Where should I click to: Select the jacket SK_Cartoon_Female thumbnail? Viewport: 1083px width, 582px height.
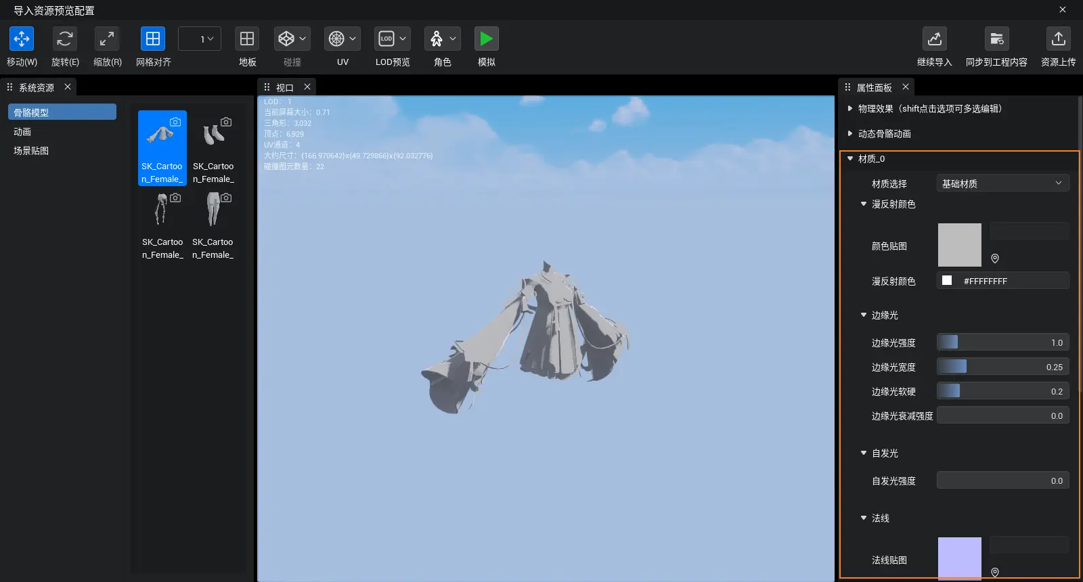click(162, 148)
